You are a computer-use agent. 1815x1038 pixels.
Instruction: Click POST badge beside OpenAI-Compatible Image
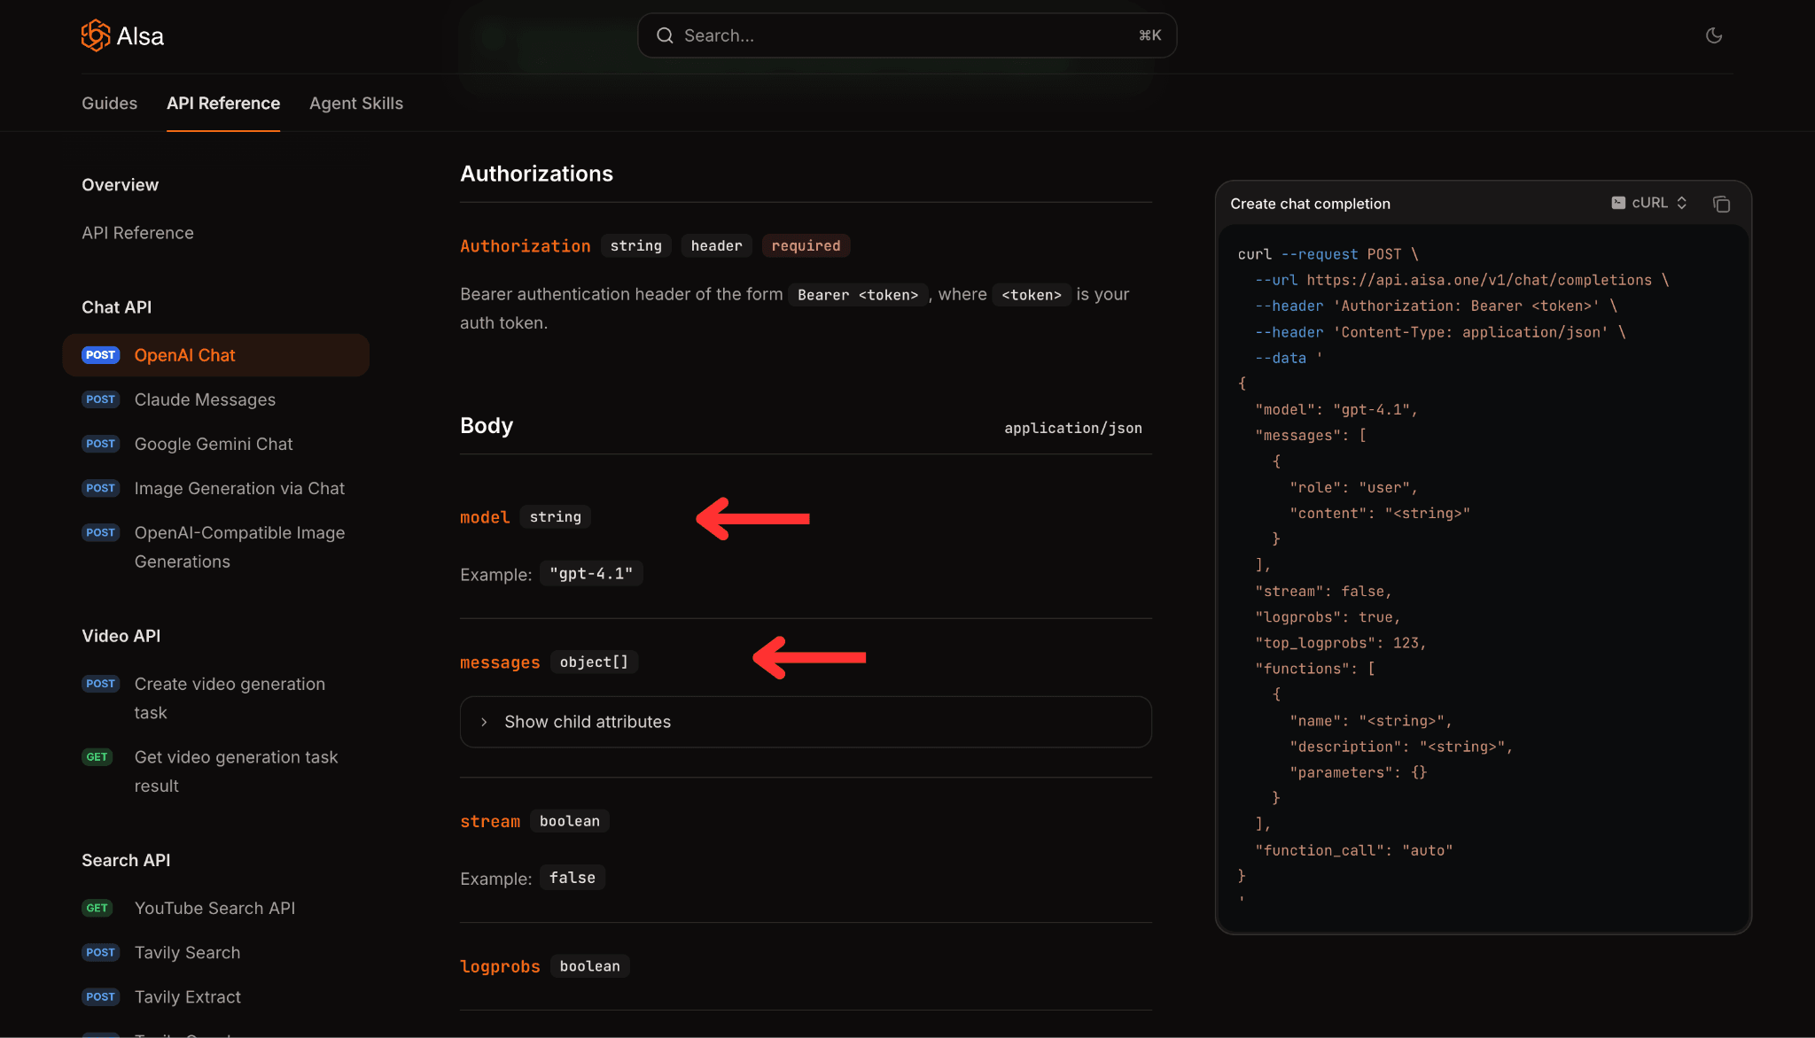[x=100, y=532]
